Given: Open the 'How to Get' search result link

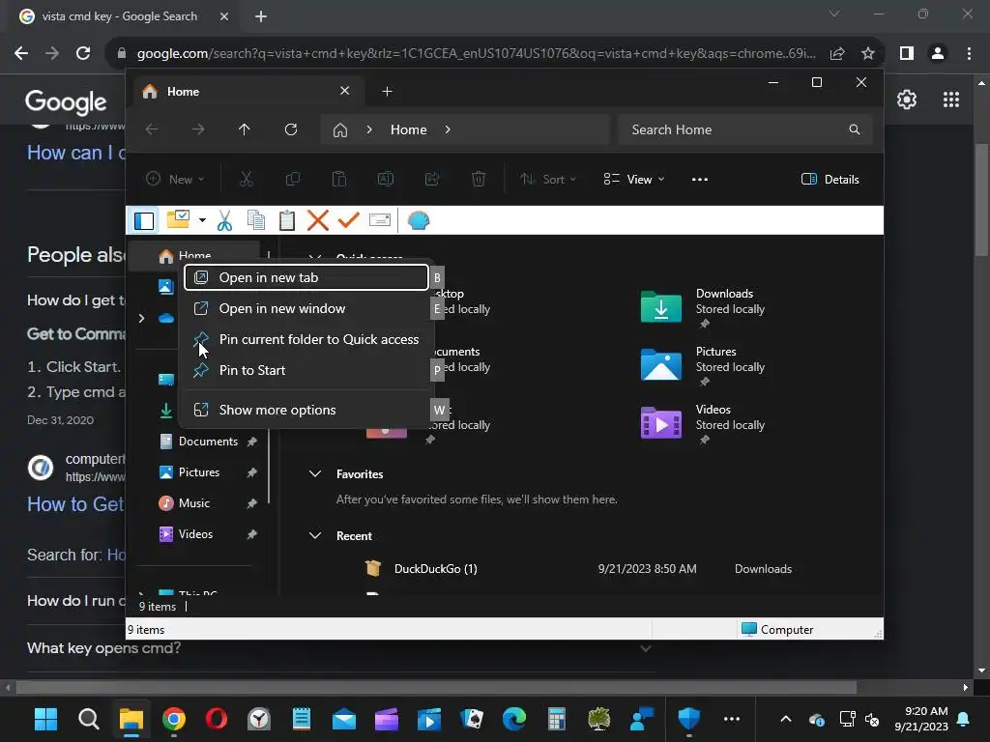Looking at the screenshot, I should click(x=75, y=504).
